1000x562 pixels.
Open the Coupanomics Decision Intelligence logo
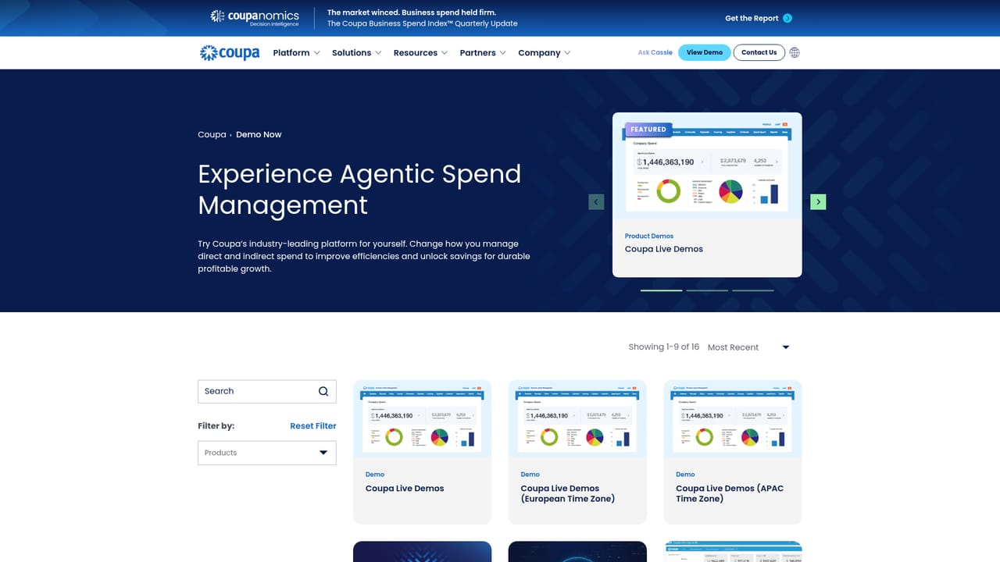pyautogui.click(x=255, y=18)
